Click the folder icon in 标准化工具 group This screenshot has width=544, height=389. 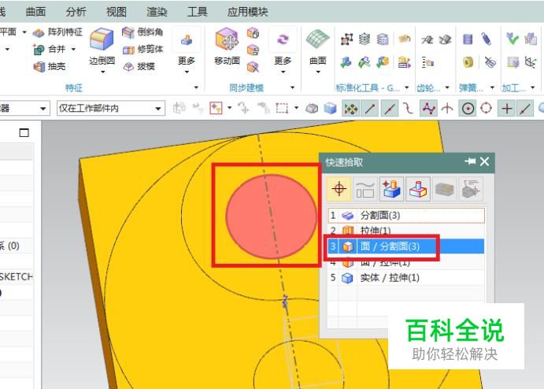404,39
